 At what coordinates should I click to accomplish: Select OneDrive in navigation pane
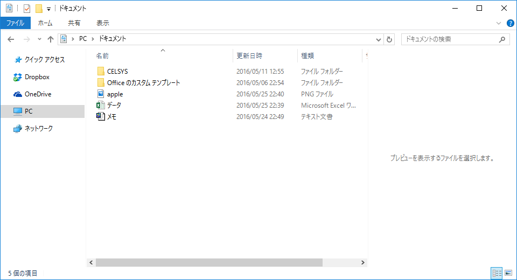pos(38,94)
